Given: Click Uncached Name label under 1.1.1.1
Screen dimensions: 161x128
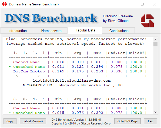Looking at the screenshot, I should [29, 67].
